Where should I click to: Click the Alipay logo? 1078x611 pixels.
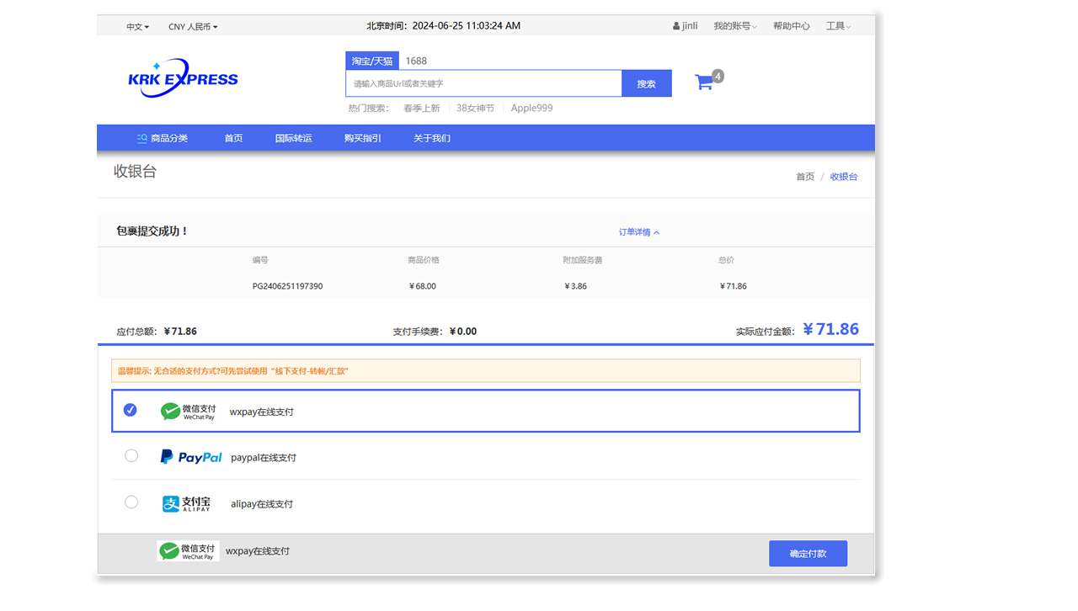[x=187, y=503]
